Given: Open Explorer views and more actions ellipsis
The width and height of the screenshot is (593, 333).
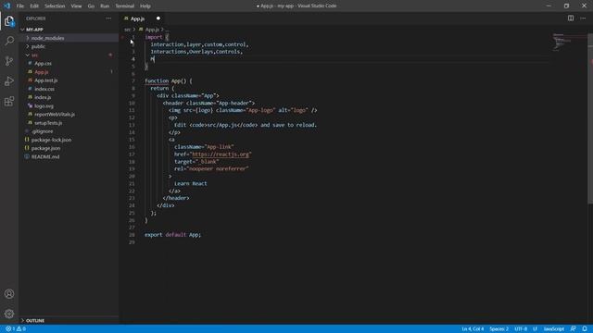Looking at the screenshot, I should click(x=108, y=18).
